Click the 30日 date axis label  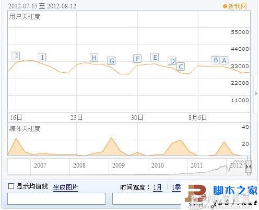pos(137,117)
